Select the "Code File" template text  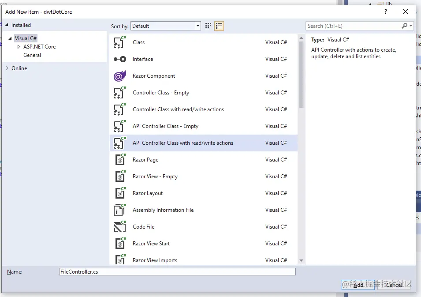pos(144,227)
